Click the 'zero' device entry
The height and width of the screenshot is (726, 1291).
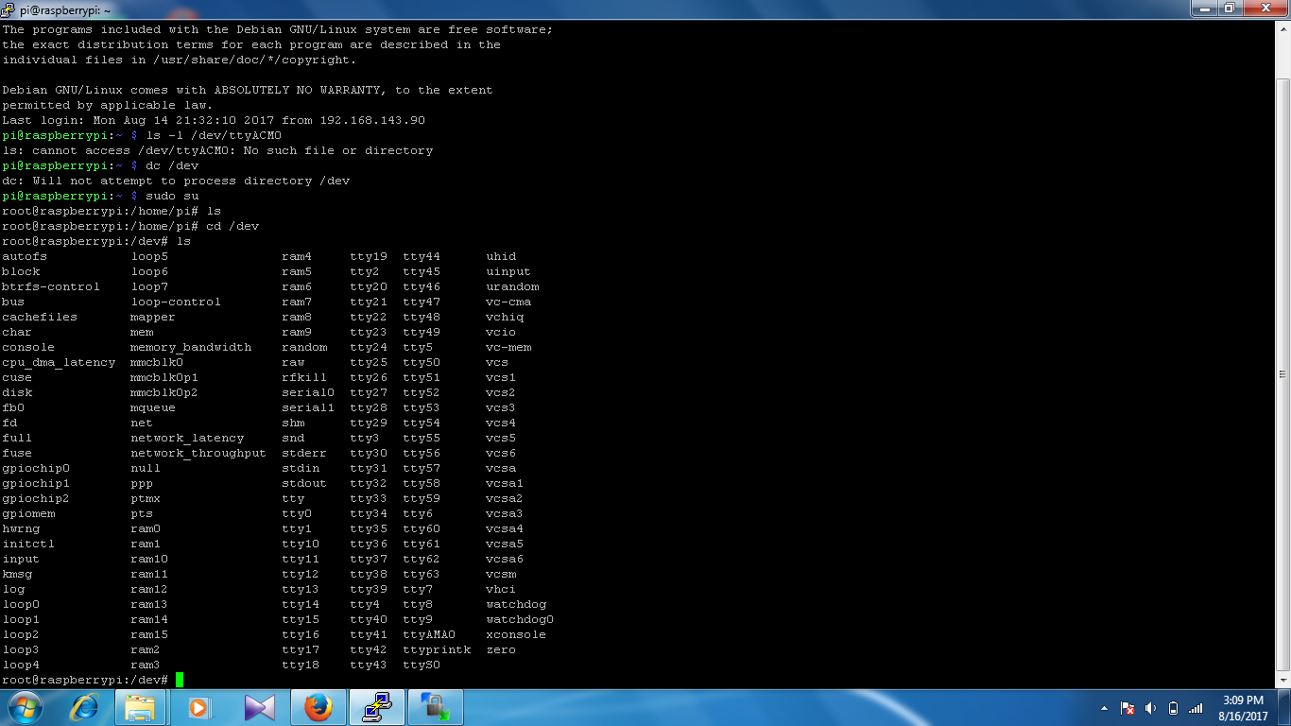click(501, 649)
